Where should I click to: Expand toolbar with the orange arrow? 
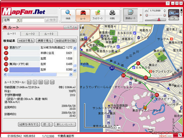point(141,15)
